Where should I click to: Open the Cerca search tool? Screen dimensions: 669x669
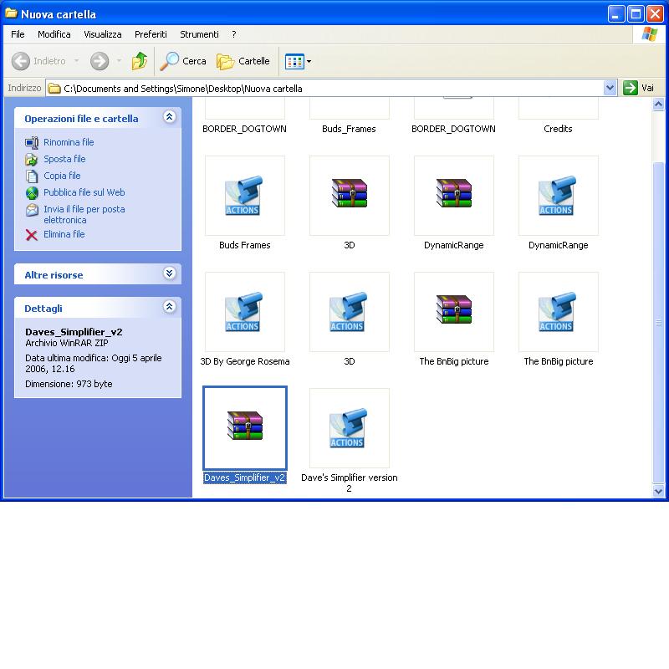[183, 61]
